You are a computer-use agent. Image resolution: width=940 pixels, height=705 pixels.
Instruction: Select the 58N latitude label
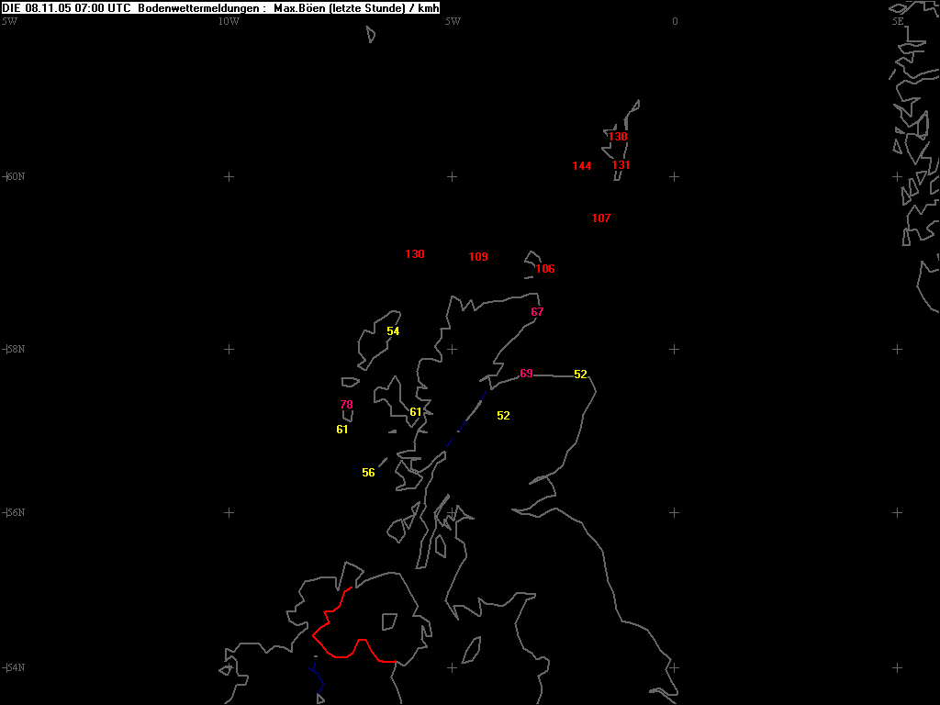pyautogui.click(x=15, y=349)
